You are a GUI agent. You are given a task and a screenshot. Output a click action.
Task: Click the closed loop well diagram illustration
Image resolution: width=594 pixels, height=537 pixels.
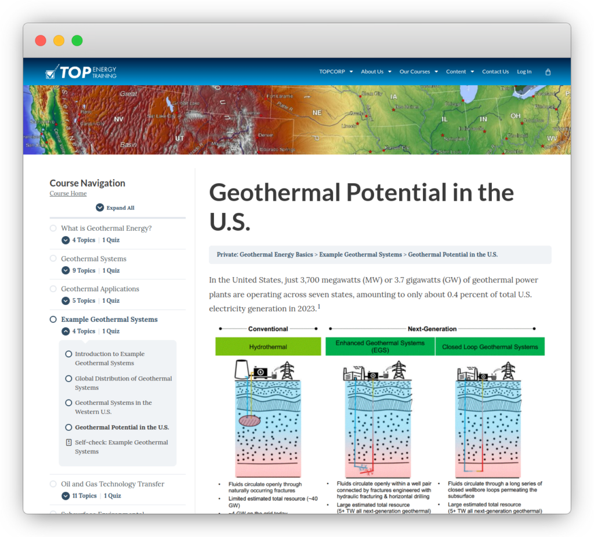(x=488, y=418)
